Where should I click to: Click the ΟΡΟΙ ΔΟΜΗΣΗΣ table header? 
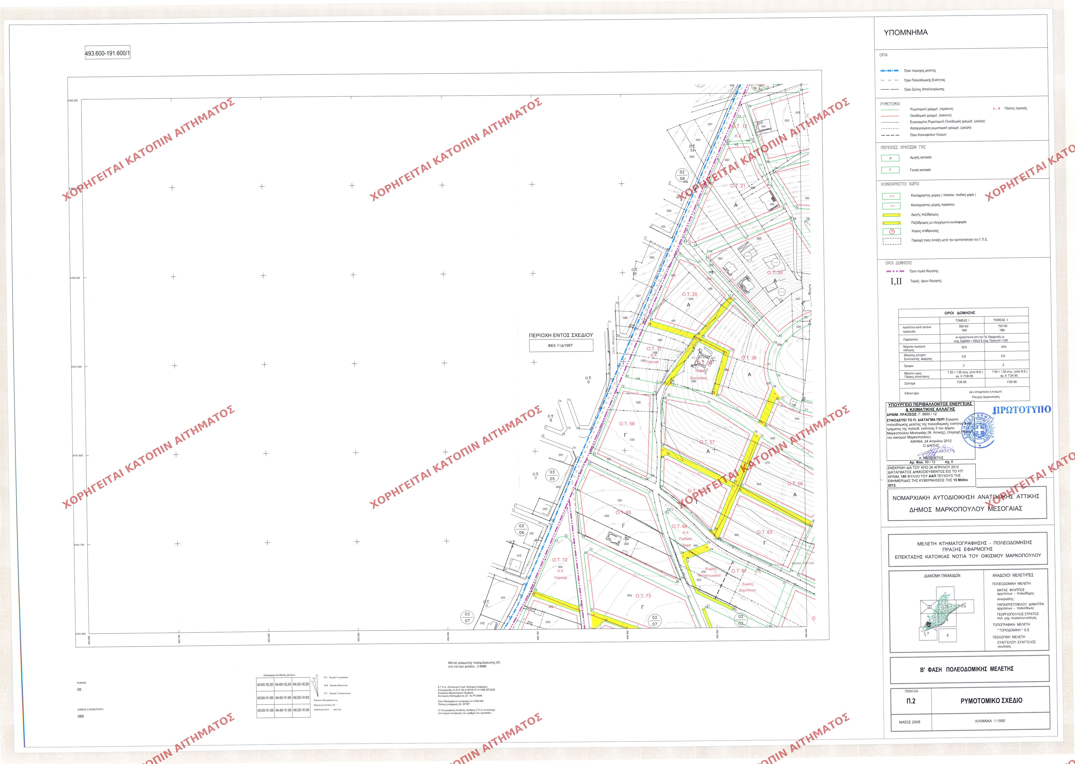[963, 312]
